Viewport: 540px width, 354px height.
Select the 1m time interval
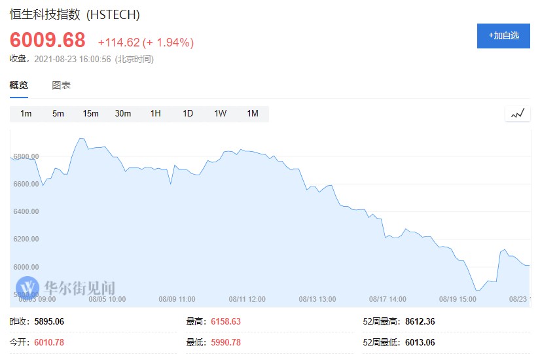pos(26,113)
